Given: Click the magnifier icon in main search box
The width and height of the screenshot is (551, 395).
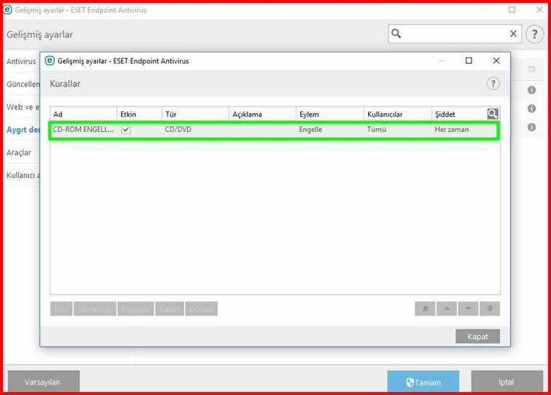Looking at the screenshot, I should point(396,34).
